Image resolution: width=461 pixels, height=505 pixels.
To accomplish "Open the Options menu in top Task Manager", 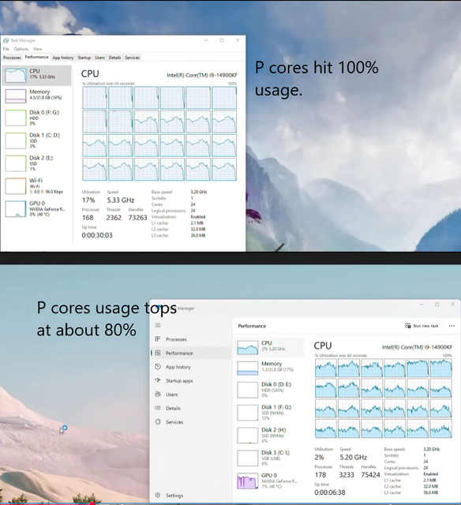I will [21, 49].
